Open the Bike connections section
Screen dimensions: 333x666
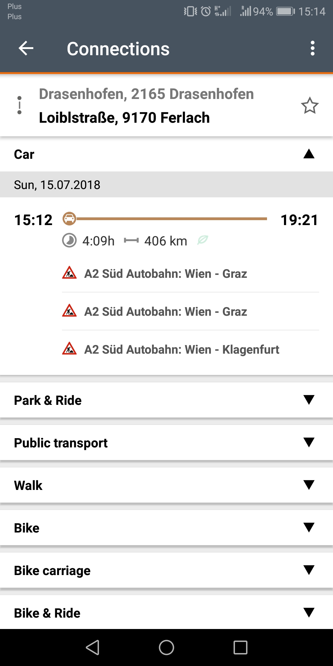[x=309, y=528]
